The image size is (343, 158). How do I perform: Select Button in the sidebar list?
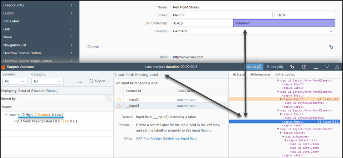pos(38,13)
